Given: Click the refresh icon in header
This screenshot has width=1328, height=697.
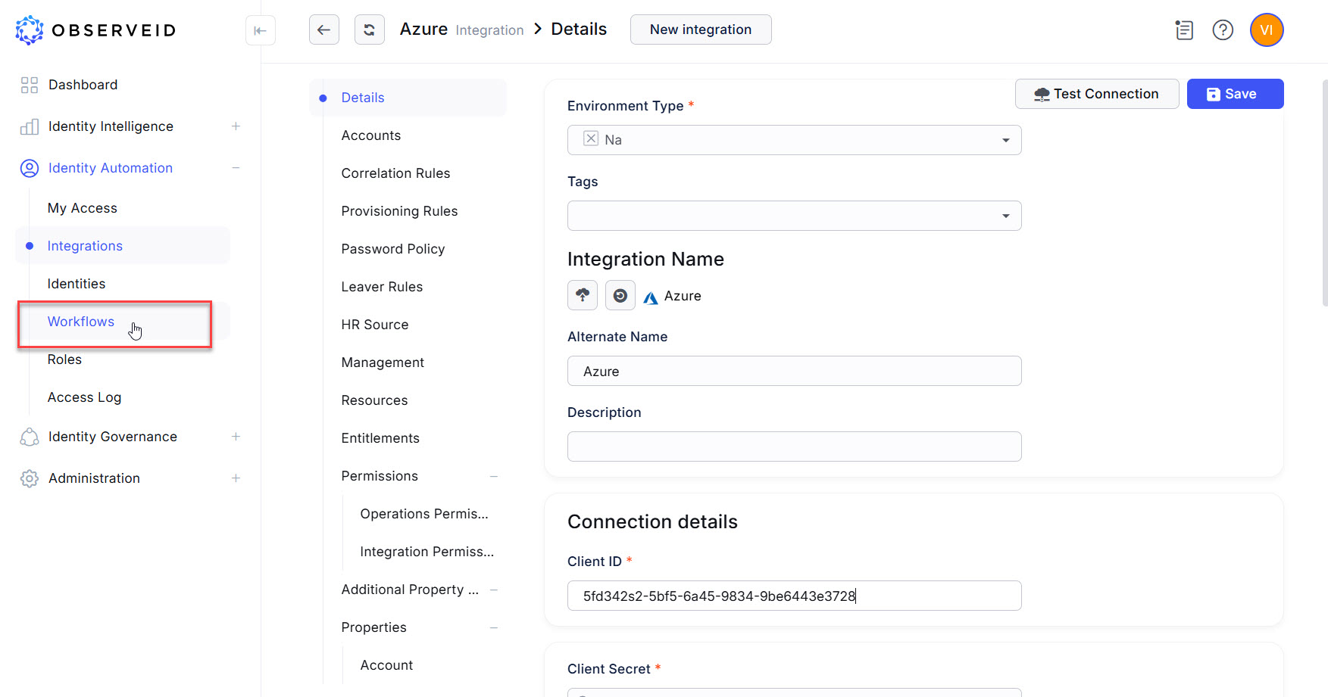Looking at the screenshot, I should (x=369, y=30).
